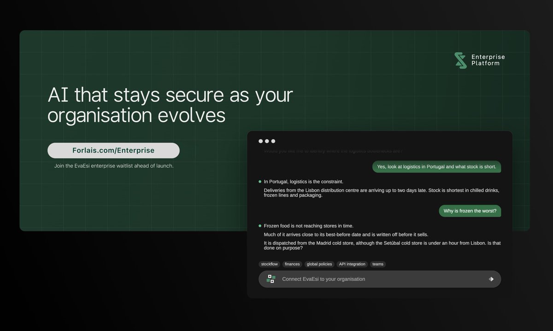This screenshot has width=553, height=331.
Task: Select the stockflow tag
Action: (x=270, y=264)
